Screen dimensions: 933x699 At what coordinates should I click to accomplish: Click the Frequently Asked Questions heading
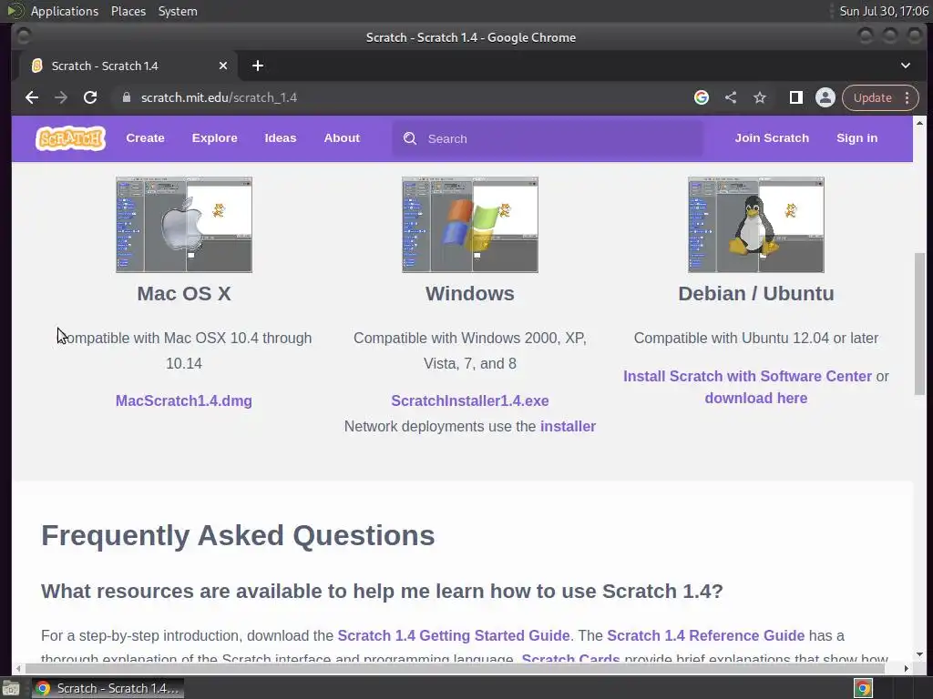(x=238, y=535)
